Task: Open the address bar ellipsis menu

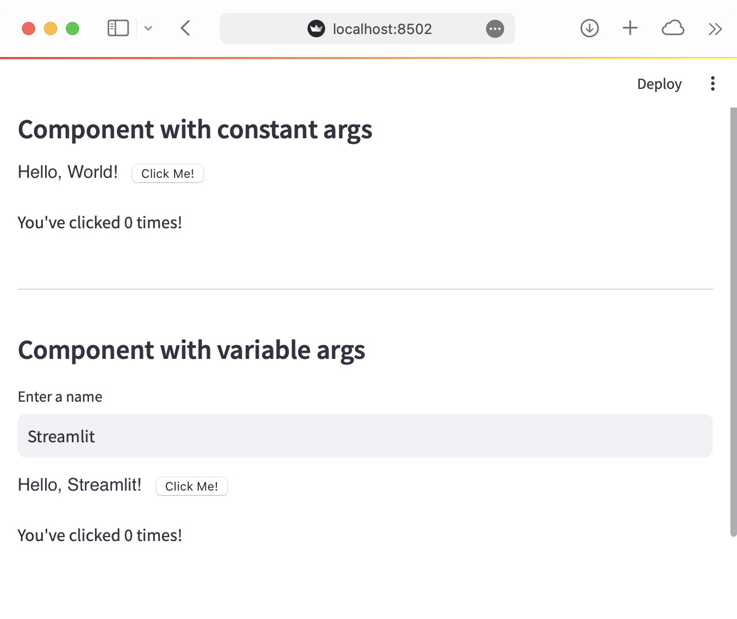Action: tap(495, 29)
